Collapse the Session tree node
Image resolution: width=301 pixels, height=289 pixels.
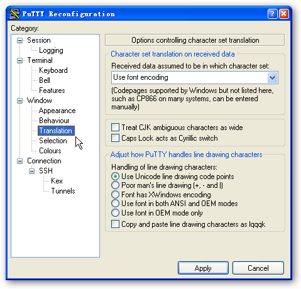point(19,40)
